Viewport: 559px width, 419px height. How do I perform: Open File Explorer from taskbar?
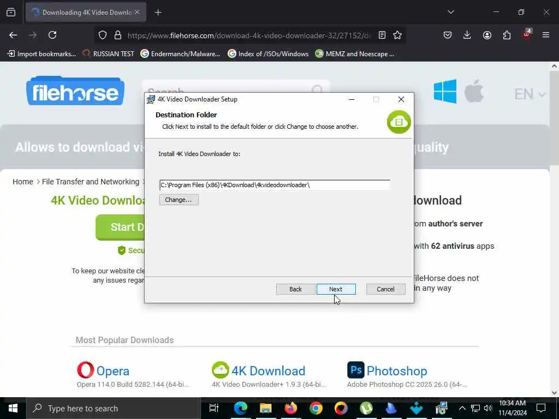click(266, 408)
